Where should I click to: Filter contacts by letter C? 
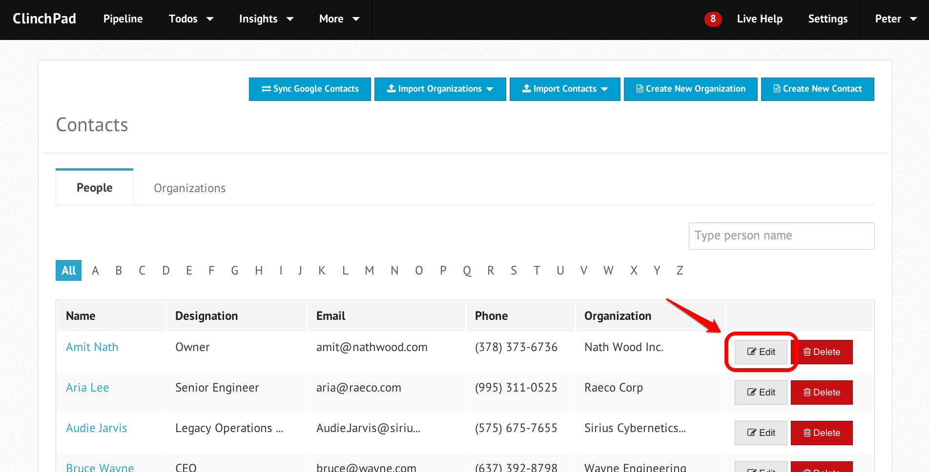click(142, 271)
